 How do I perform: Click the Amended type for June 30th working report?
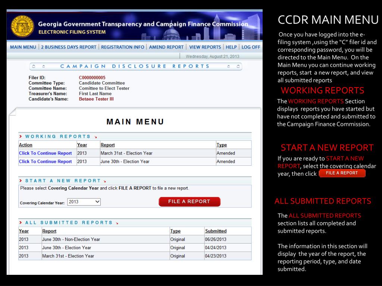coord(226,162)
